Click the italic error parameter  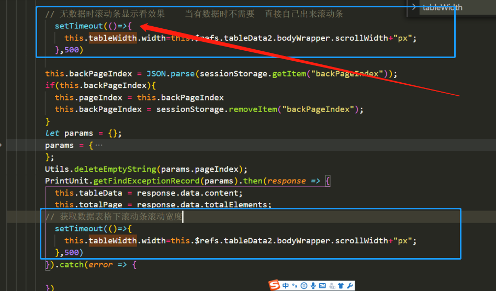pos(100,264)
